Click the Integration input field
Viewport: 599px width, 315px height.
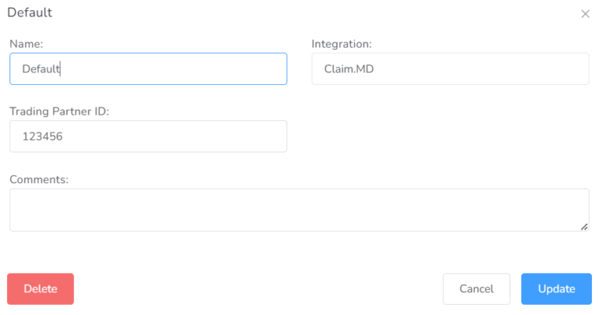coord(450,69)
